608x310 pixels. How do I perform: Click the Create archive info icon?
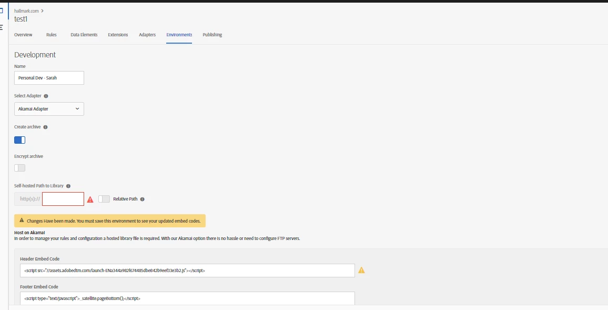coord(45,127)
